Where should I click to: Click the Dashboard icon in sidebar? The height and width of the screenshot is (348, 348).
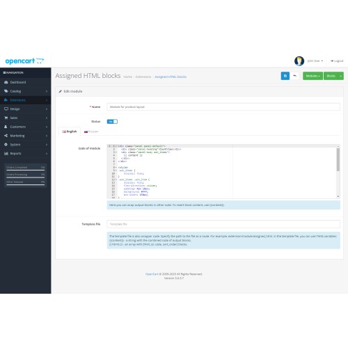point(6,82)
